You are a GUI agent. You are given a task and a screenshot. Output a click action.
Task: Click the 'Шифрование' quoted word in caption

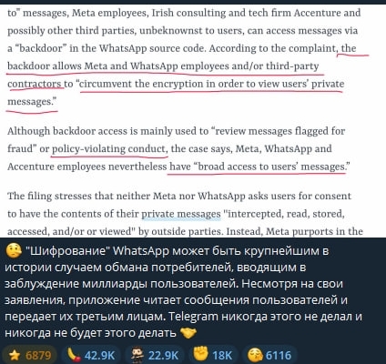(67, 251)
